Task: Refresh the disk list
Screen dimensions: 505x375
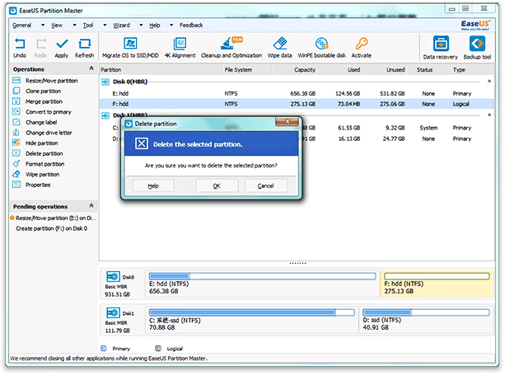Action: point(84,48)
